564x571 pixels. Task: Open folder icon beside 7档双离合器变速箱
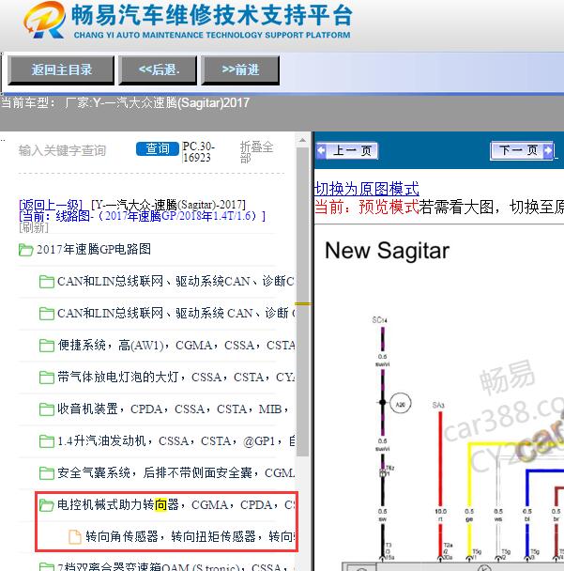pyautogui.click(x=47, y=567)
